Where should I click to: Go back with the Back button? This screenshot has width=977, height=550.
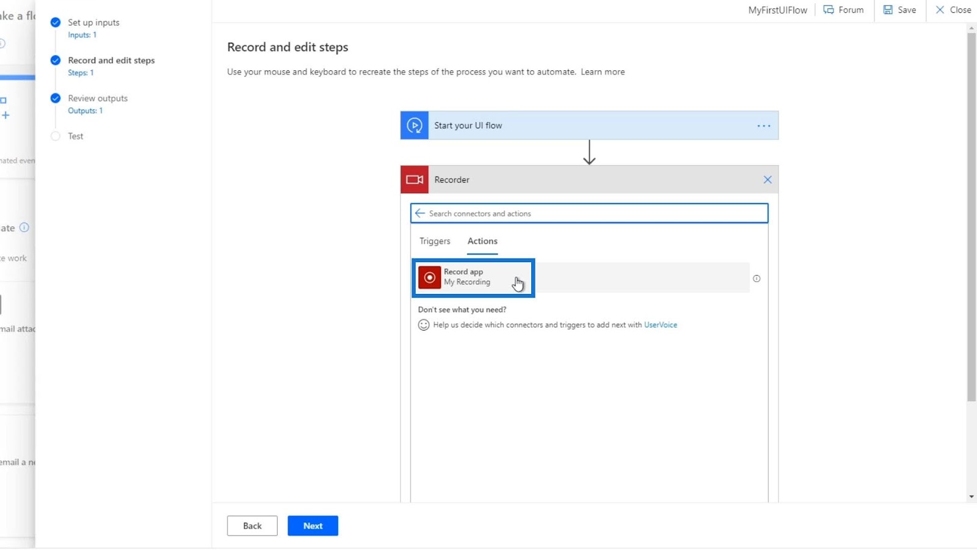(252, 526)
